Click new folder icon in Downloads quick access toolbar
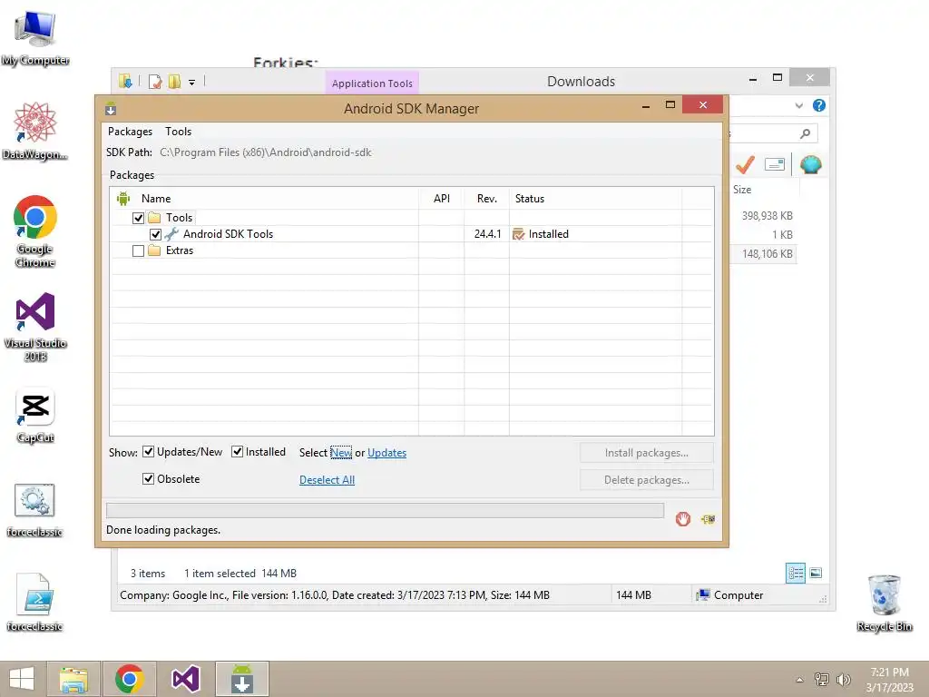Viewport: 929px width, 697px height. 174,82
